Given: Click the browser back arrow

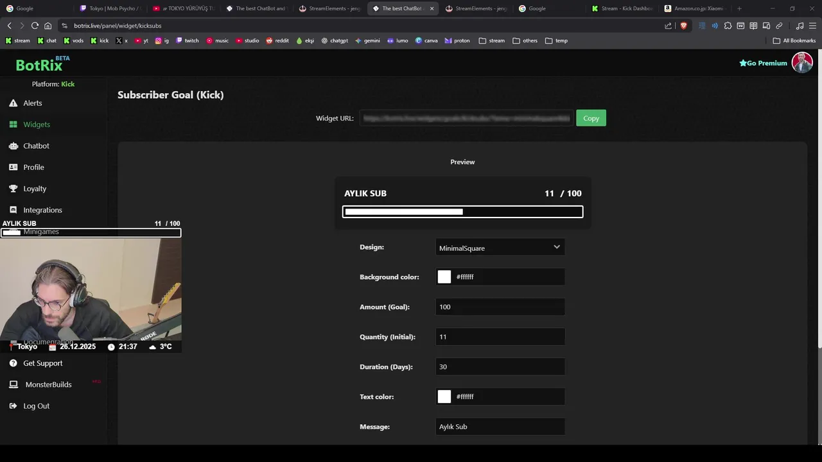Looking at the screenshot, I should pos(9,26).
